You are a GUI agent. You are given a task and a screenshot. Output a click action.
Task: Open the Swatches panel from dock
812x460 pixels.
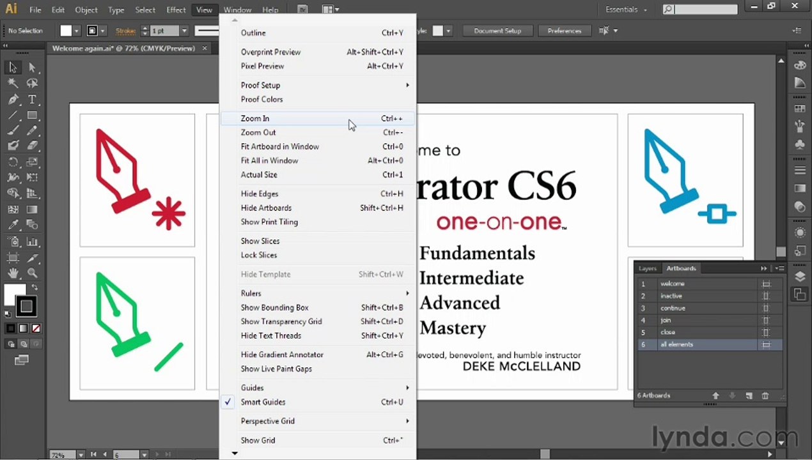pos(800,109)
